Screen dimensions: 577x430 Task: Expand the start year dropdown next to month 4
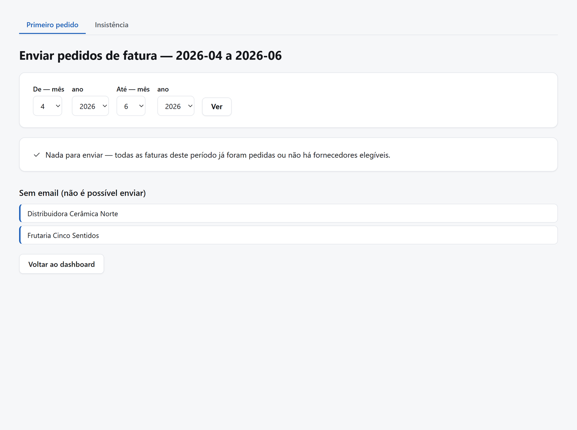[x=90, y=106]
